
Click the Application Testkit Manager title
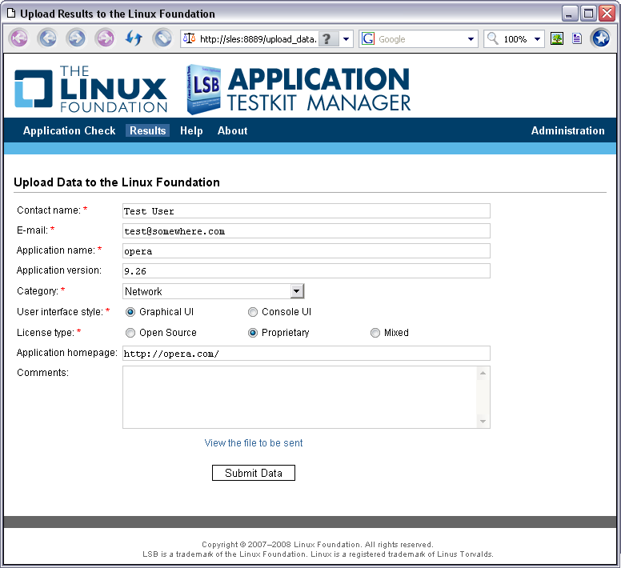point(319,90)
